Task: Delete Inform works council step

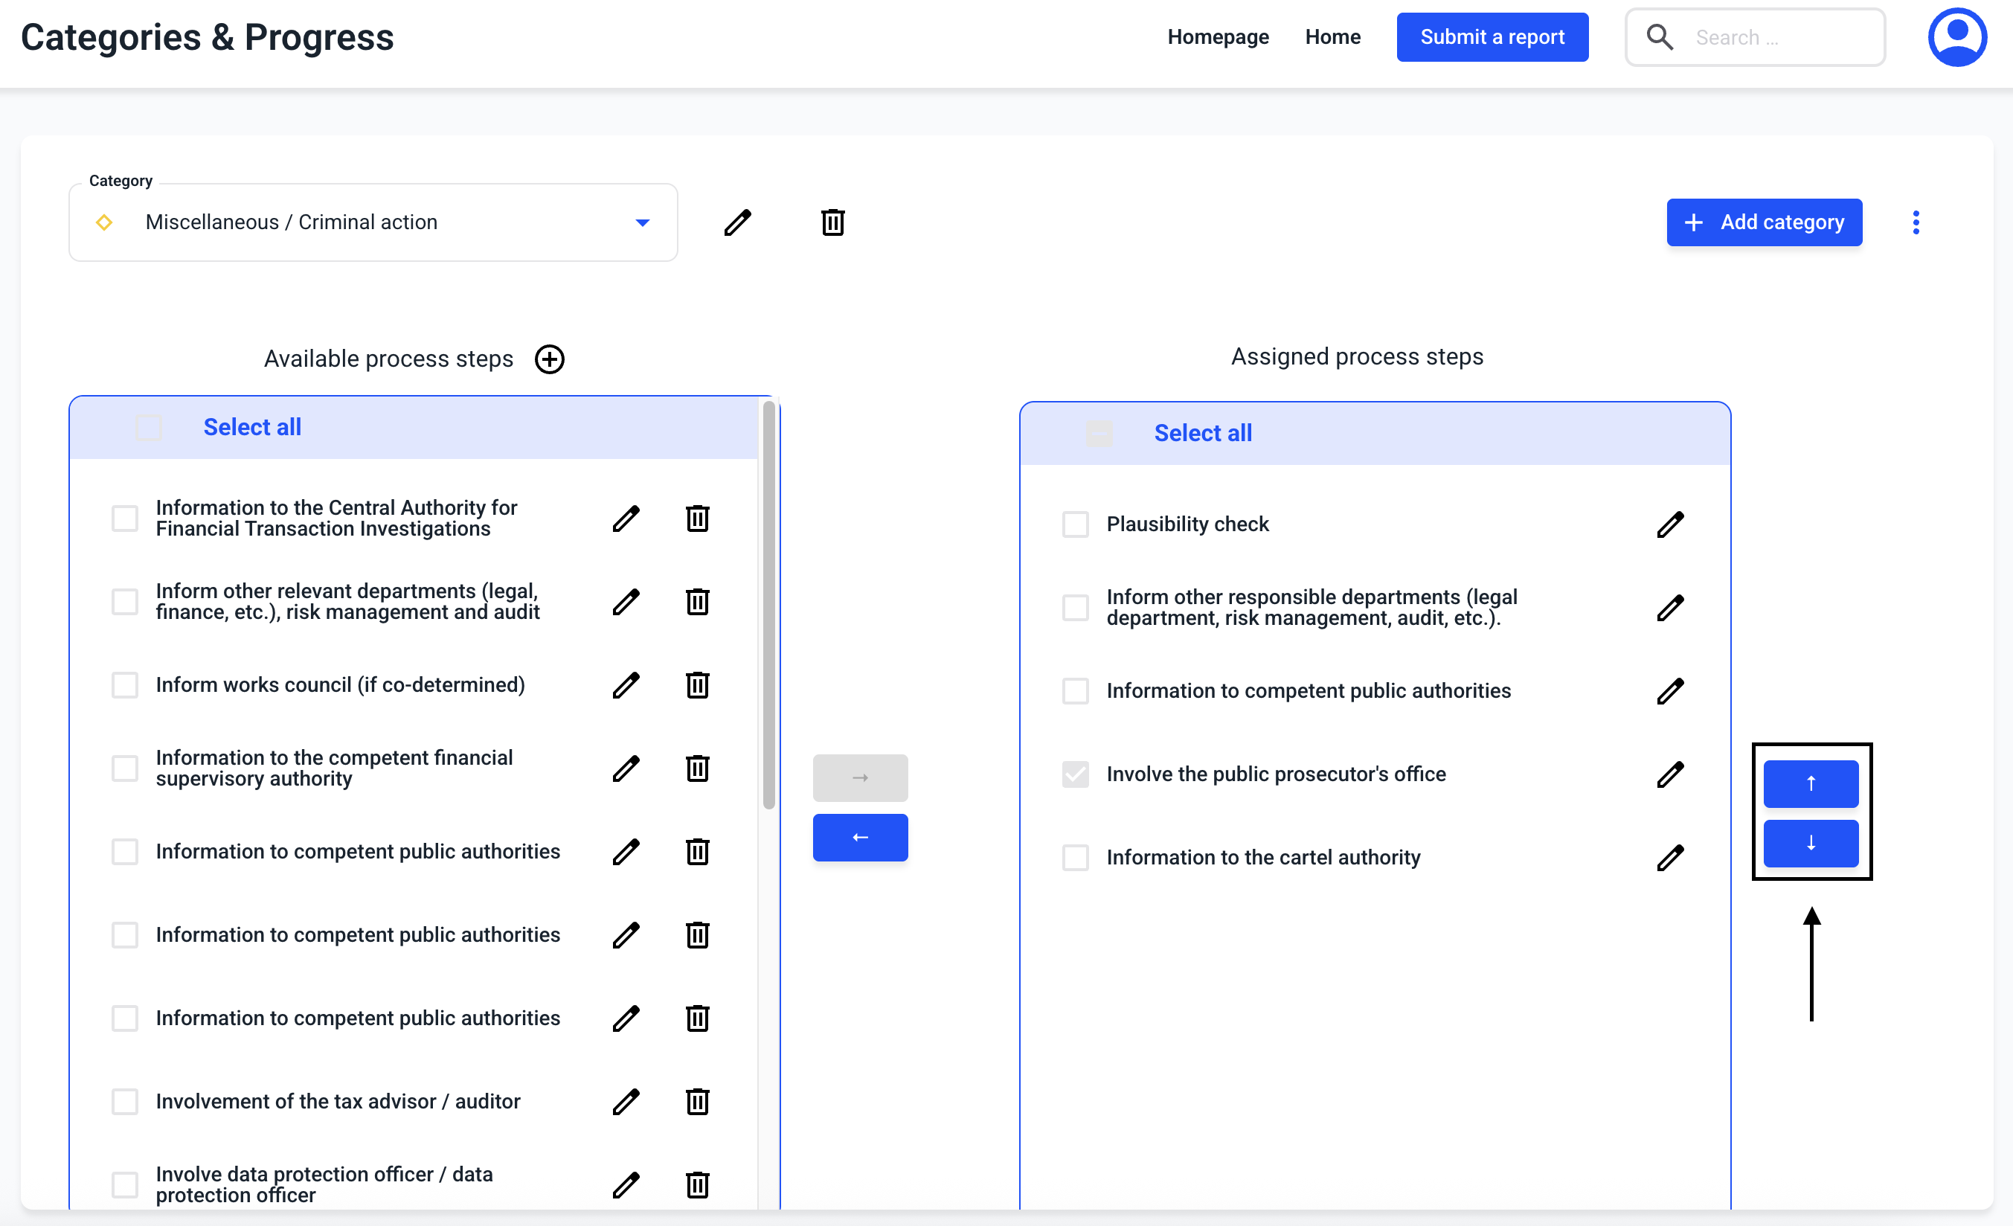Action: tap(697, 684)
